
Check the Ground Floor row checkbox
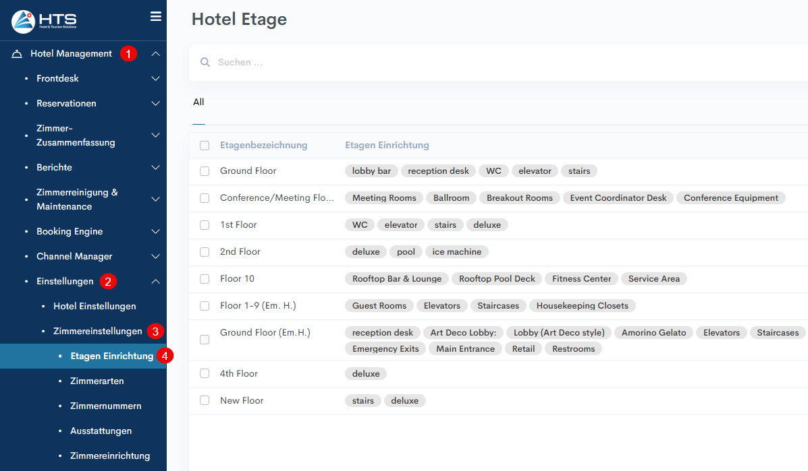point(205,171)
